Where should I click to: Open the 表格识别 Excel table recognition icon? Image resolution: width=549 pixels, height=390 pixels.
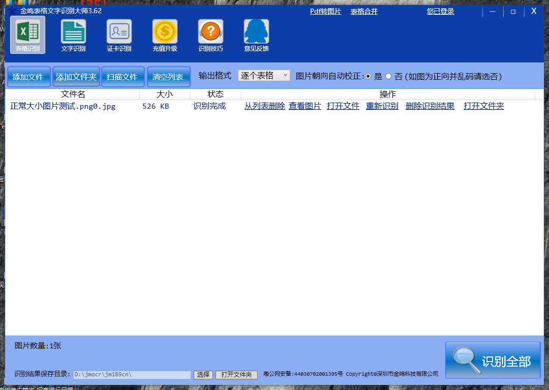[x=27, y=34]
